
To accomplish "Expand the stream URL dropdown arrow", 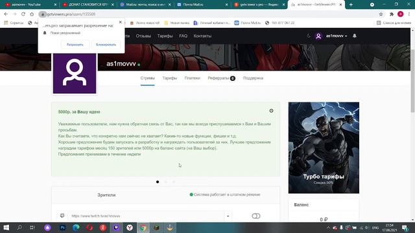I will coord(228,216).
